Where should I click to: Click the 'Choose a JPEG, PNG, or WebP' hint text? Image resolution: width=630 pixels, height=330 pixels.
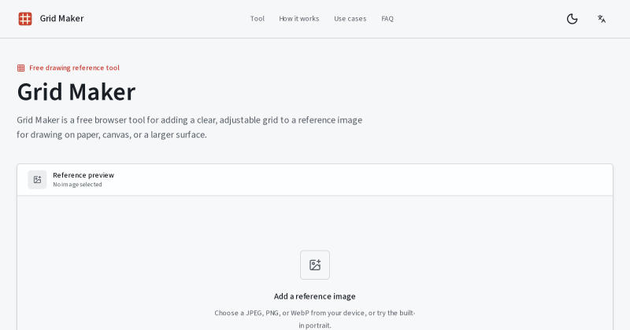click(314, 319)
